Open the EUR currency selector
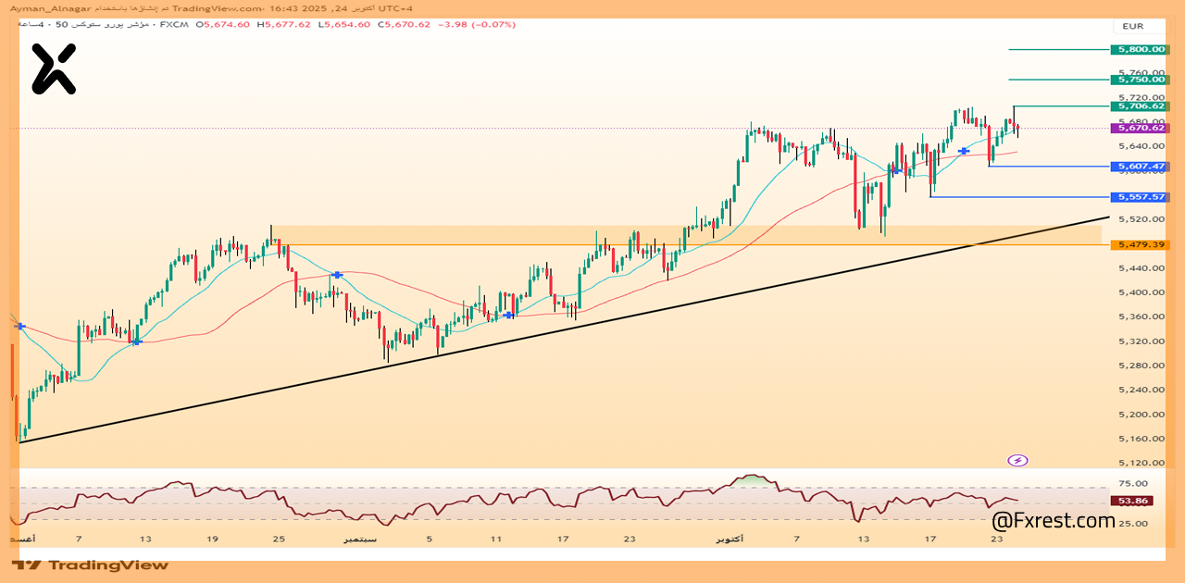 pos(1133,27)
